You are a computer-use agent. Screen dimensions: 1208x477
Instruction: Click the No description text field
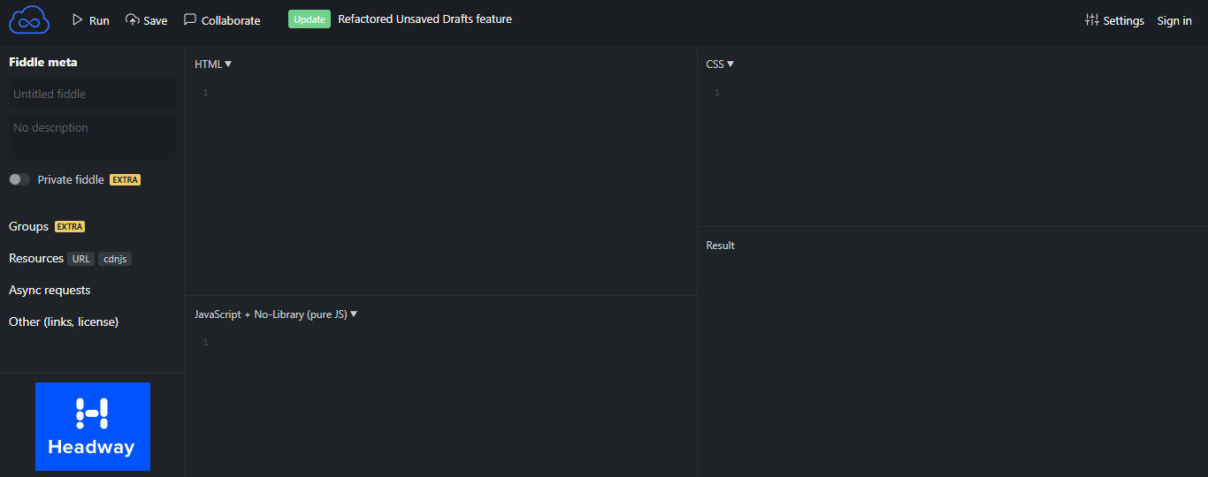[92, 137]
